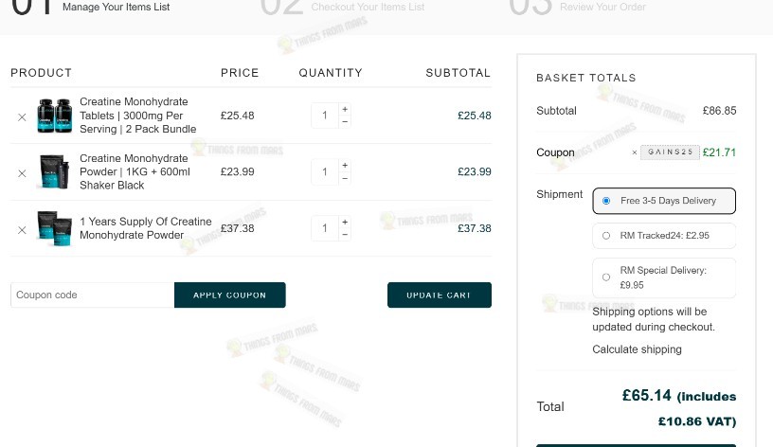Click the Update Cart button
Viewport: 773px width, 447px height.
click(440, 295)
